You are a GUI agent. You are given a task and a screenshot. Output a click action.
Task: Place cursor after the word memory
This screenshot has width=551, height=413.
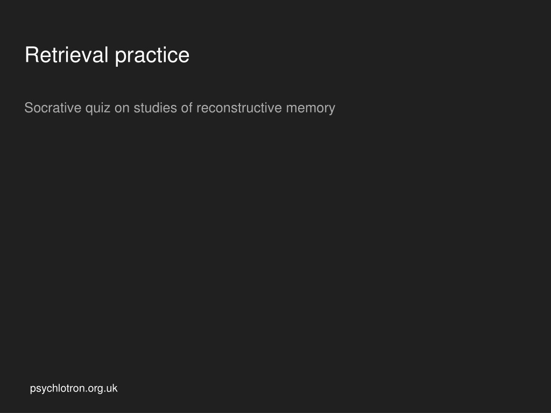pos(336,108)
